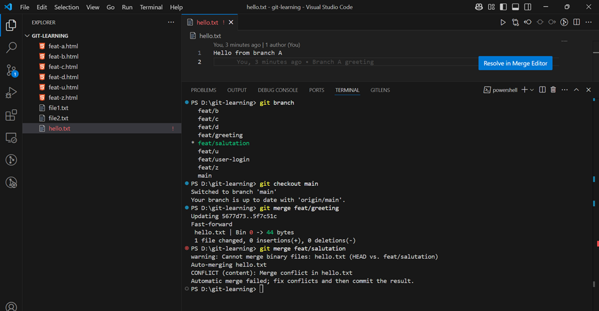Open the Selection menu
Image resolution: width=599 pixels, height=311 pixels.
(66, 7)
